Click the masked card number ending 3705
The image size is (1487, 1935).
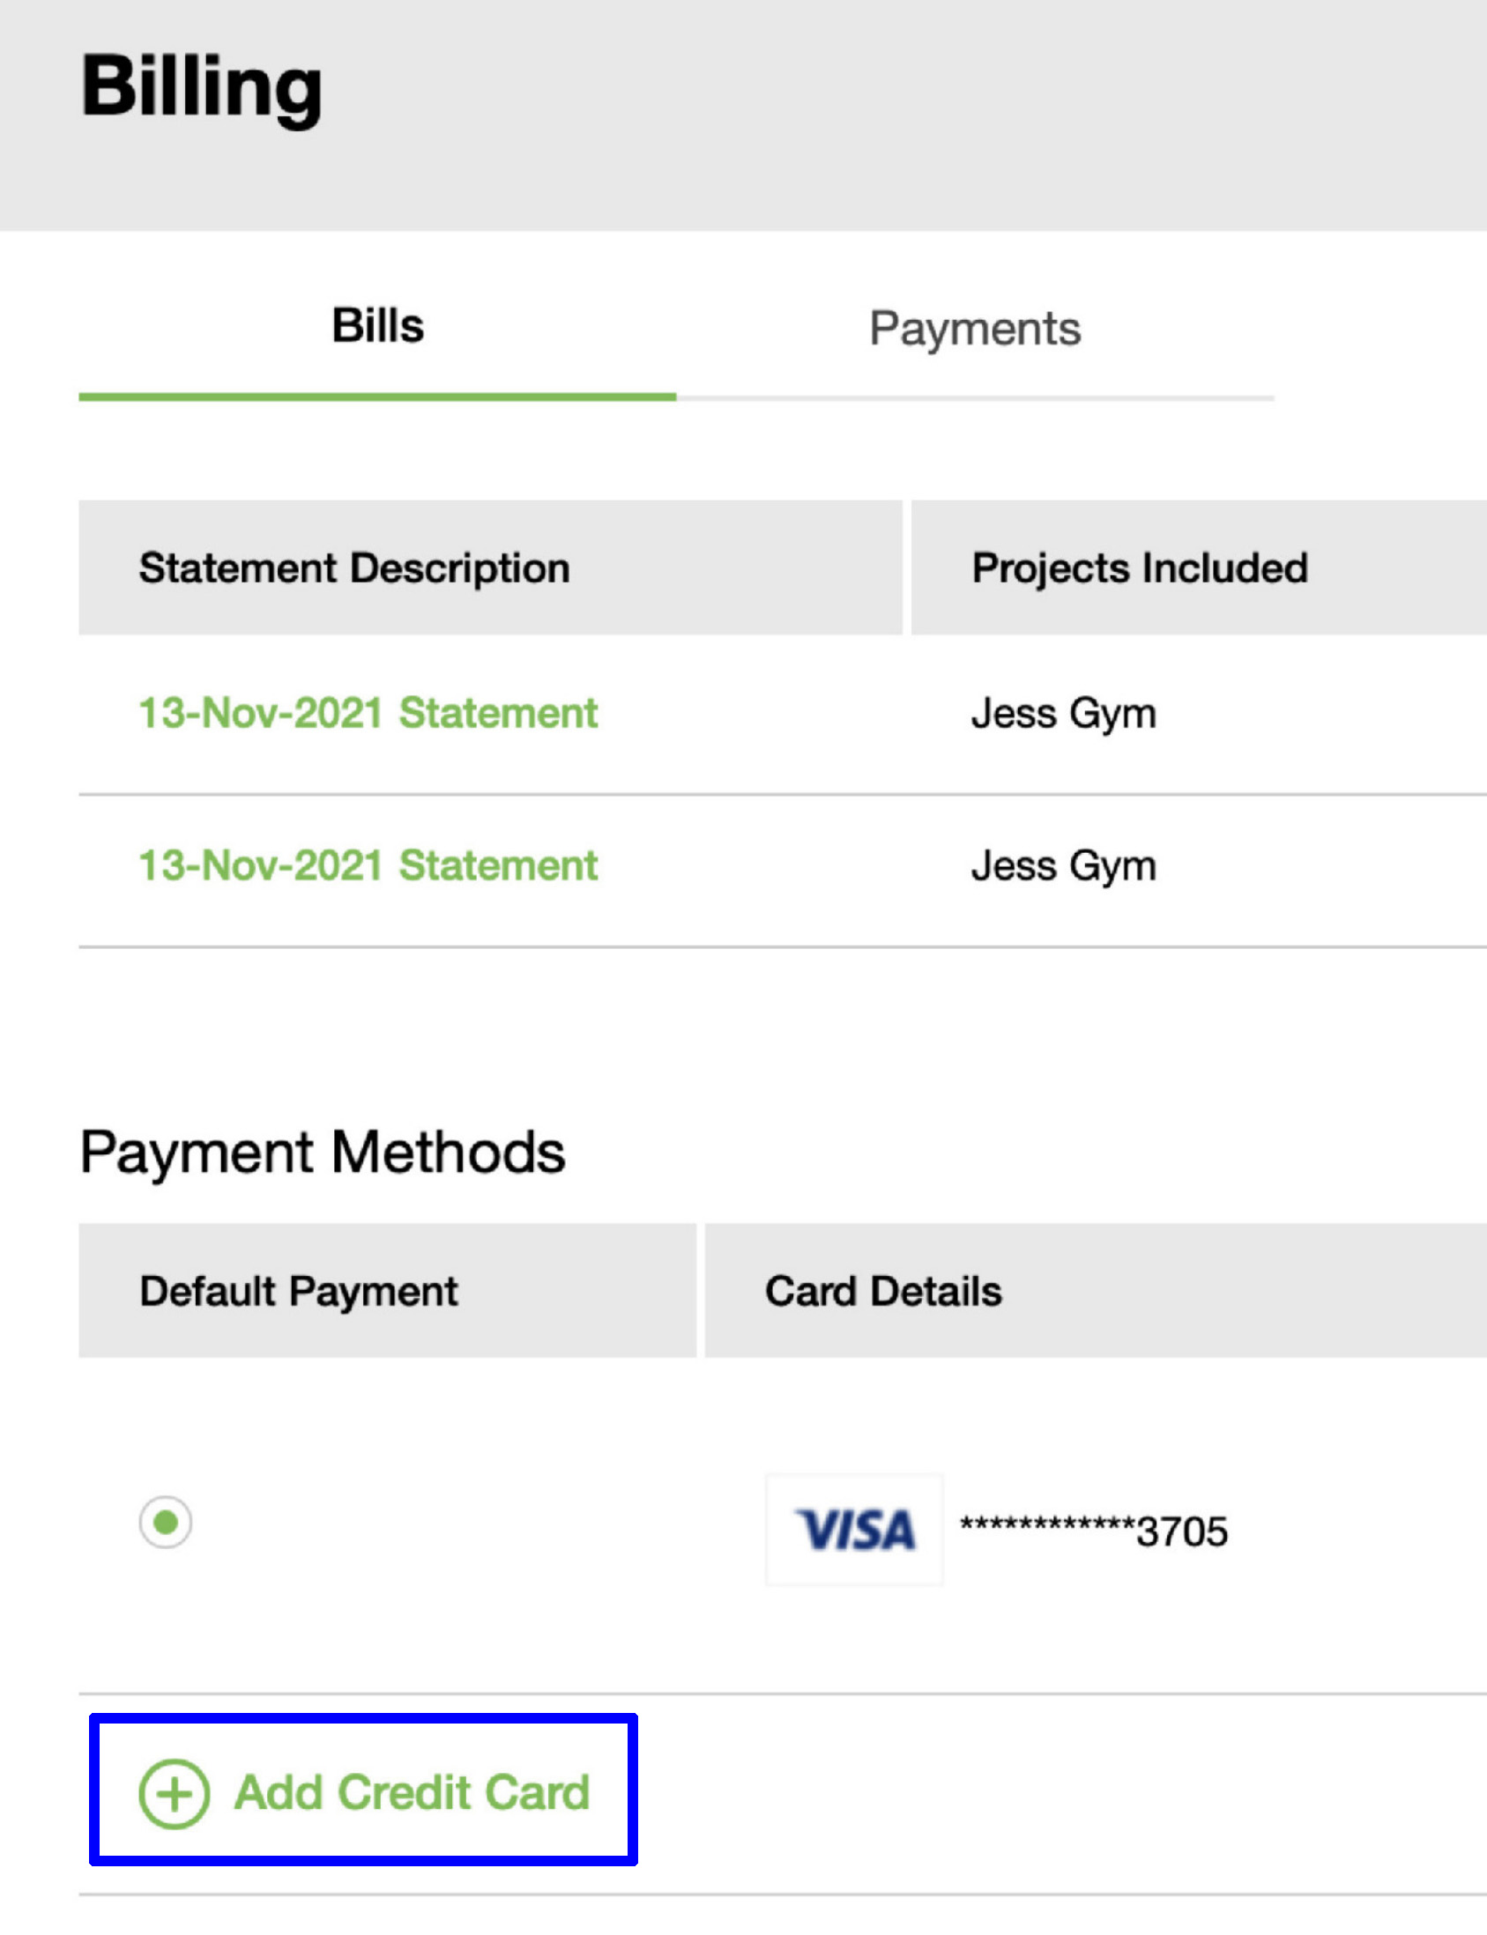click(x=1093, y=1531)
